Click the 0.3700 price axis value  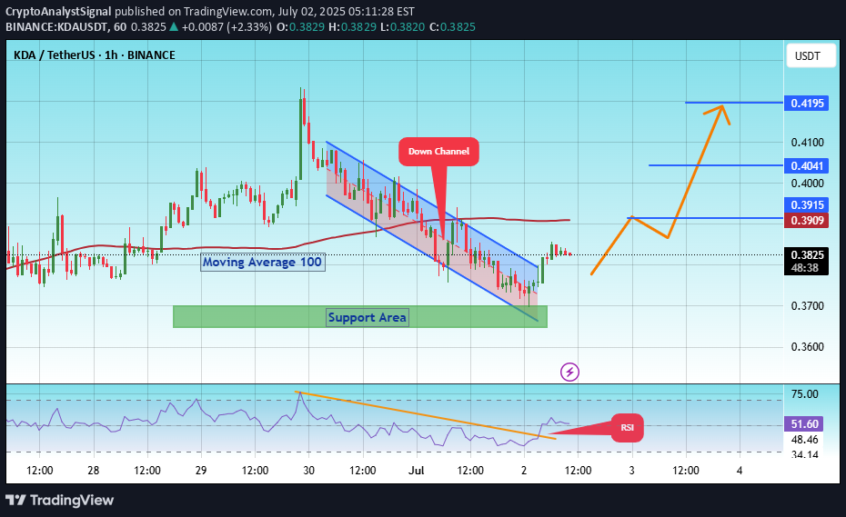807,306
